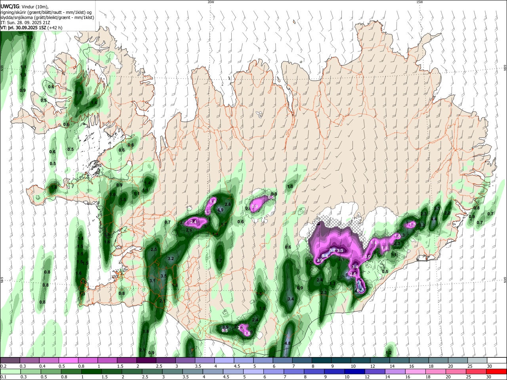The width and height of the screenshot is (507, 380).
Task: Click the medium green 0.5–0.8 rain legend swatch
Action: [50, 372]
